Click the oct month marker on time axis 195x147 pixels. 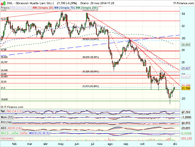(x=142, y=144)
